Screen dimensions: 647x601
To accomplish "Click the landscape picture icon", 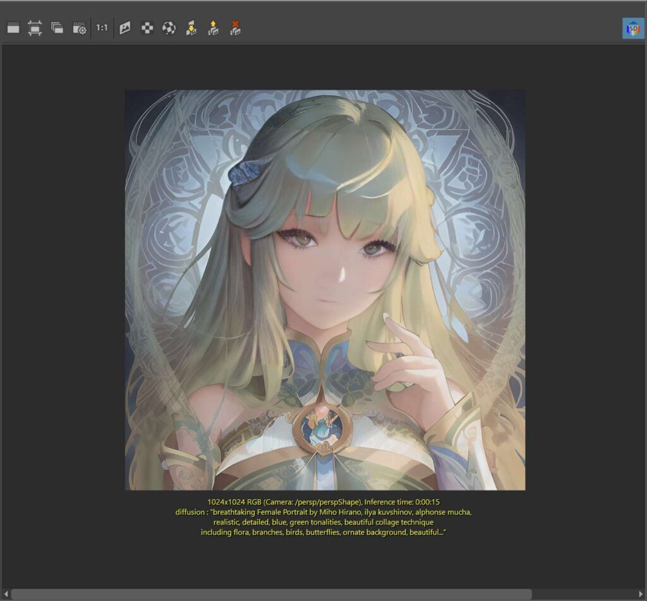I will pos(124,28).
